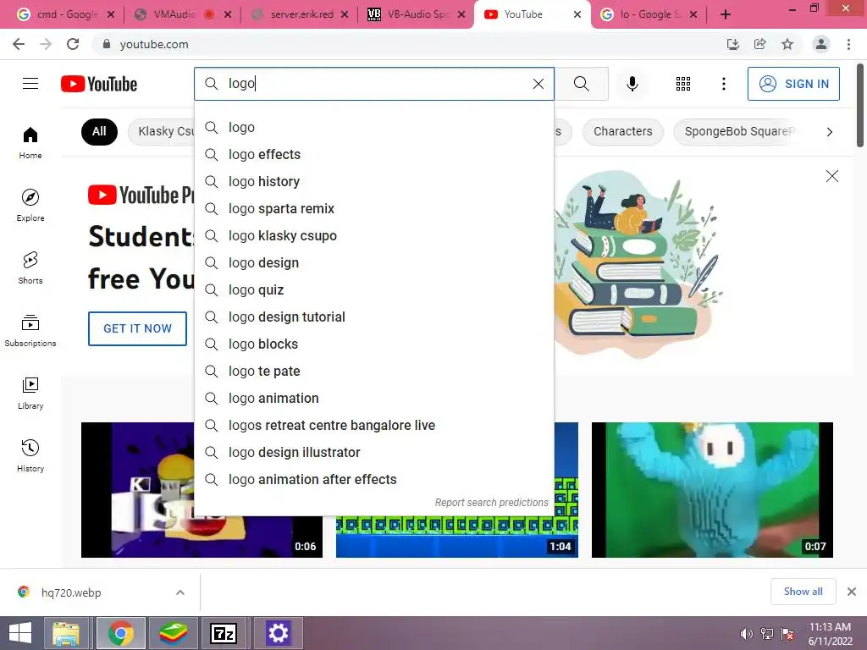The image size is (867, 650).
Task: Switch to cmd - Google tab
Action: 66,14
